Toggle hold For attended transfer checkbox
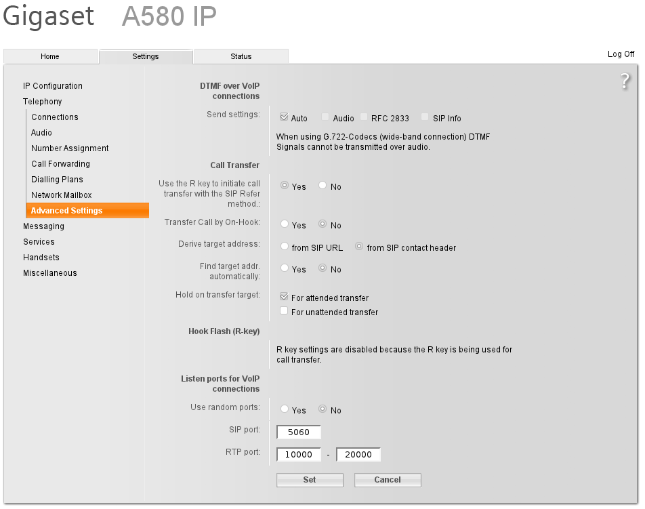This screenshot has width=645, height=509. pos(284,296)
